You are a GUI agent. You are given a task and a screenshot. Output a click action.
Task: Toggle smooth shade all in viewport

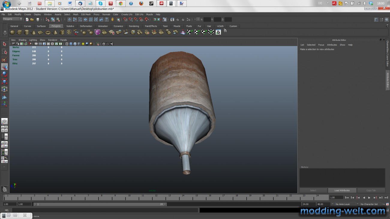pyautogui.click(x=71, y=44)
